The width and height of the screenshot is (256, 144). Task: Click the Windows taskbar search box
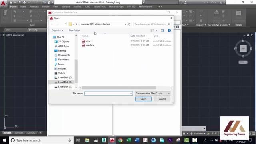[41, 140]
